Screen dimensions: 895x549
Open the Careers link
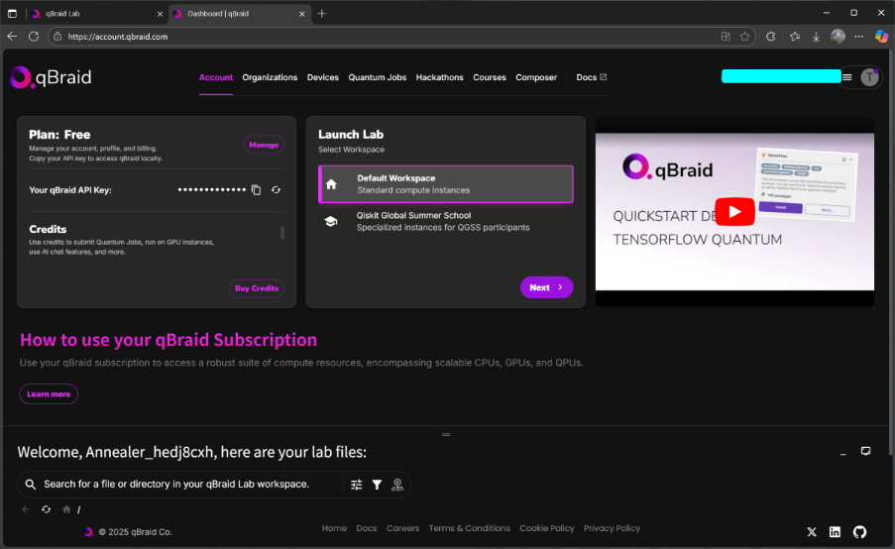402,528
